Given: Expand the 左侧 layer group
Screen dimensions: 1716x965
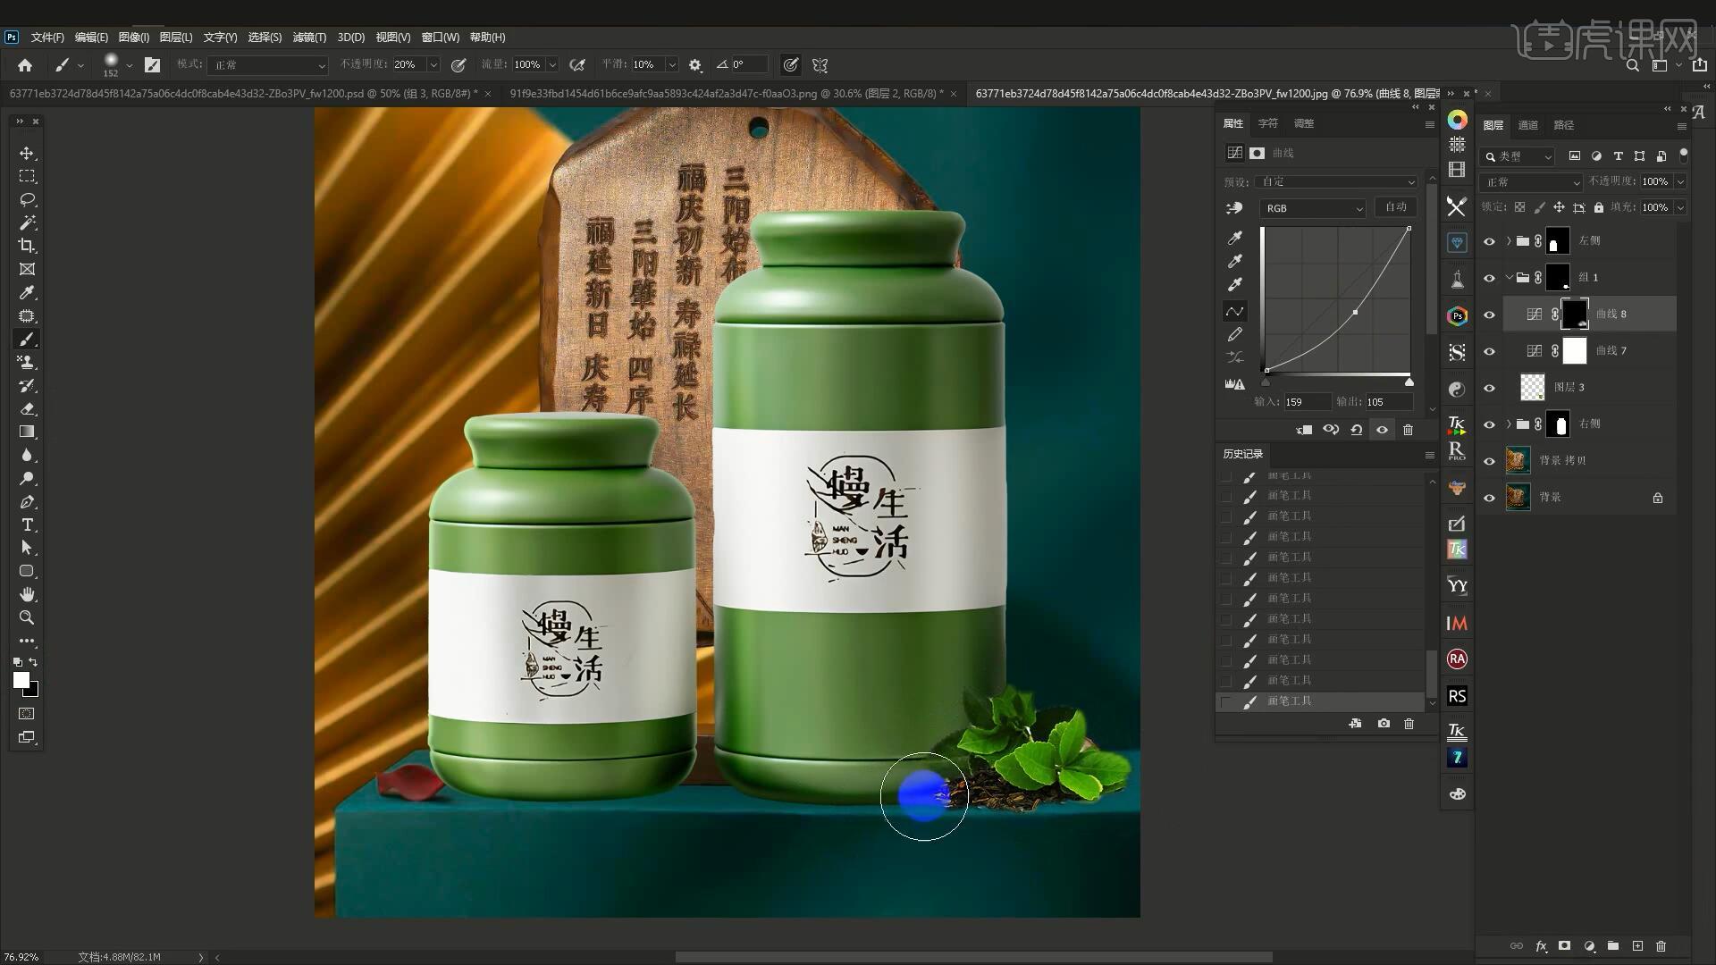Looking at the screenshot, I should [x=1509, y=240].
